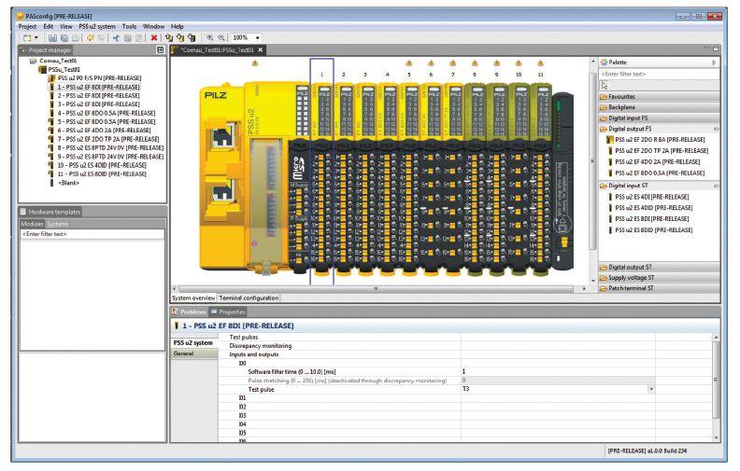Click the New project toolbar icon
The height and width of the screenshot is (471, 740).
[x=27, y=37]
